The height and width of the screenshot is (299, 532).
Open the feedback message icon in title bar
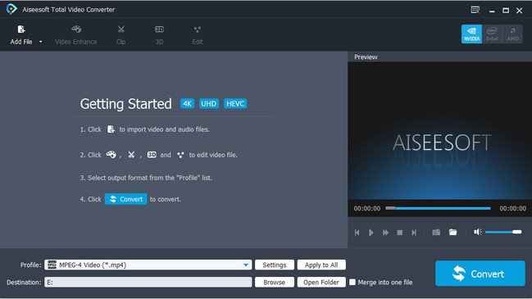475,10
